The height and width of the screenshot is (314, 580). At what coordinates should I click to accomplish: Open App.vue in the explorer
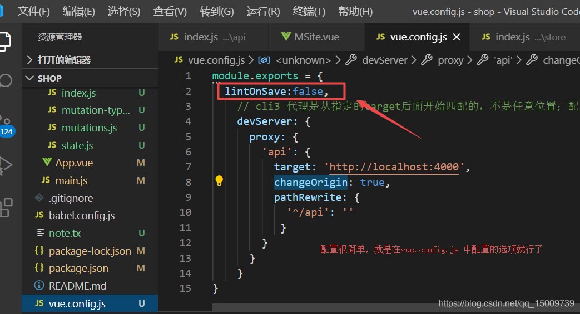(90, 163)
